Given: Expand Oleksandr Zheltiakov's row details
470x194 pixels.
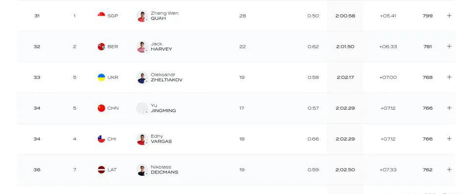Looking at the screenshot, I should (x=449, y=77).
